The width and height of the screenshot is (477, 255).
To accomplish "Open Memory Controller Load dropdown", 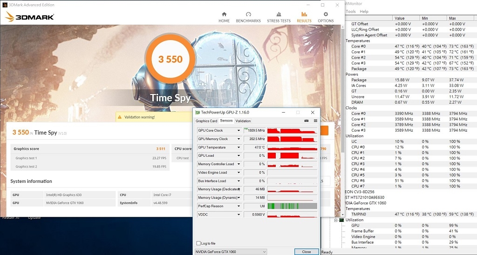I will (x=239, y=164).
